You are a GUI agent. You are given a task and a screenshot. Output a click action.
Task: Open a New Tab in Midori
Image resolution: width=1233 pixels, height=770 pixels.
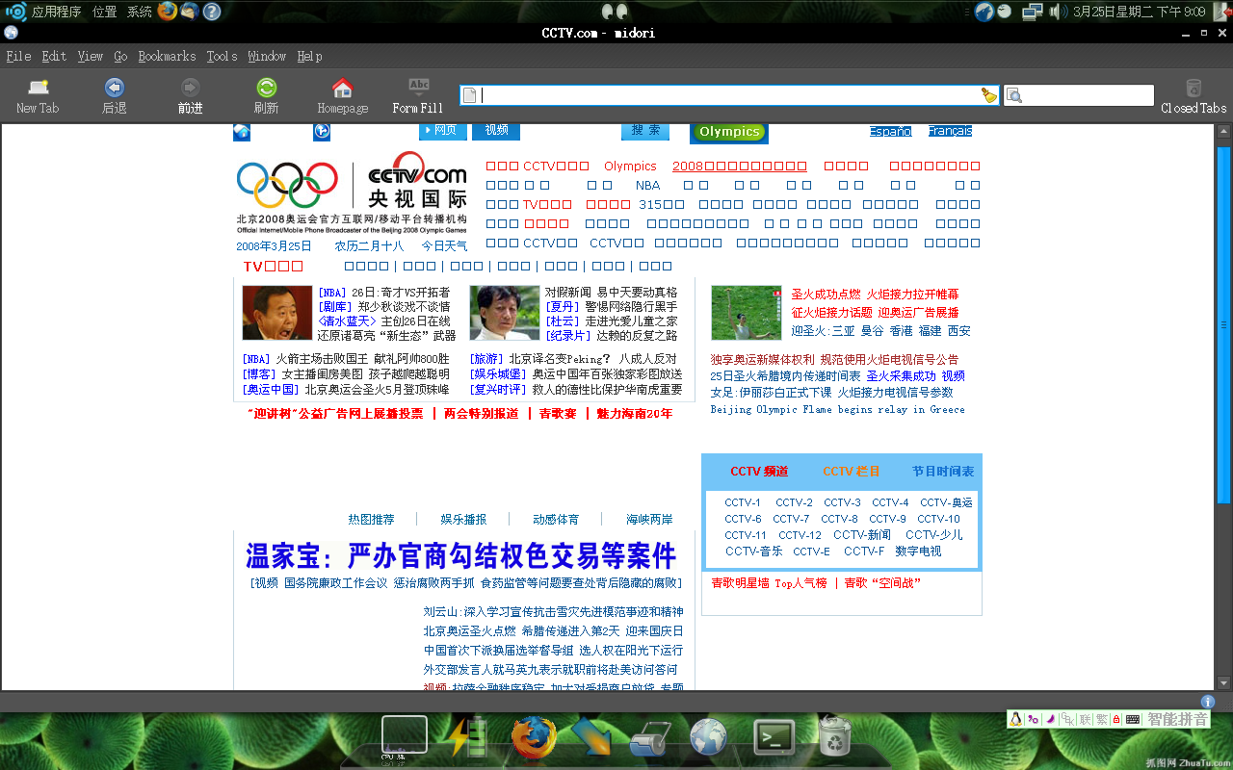(38, 96)
